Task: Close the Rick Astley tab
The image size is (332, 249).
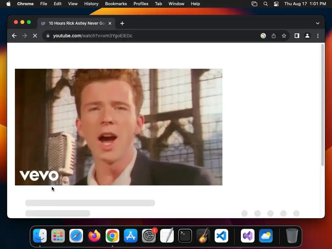Action: click(x=110, y=23)
